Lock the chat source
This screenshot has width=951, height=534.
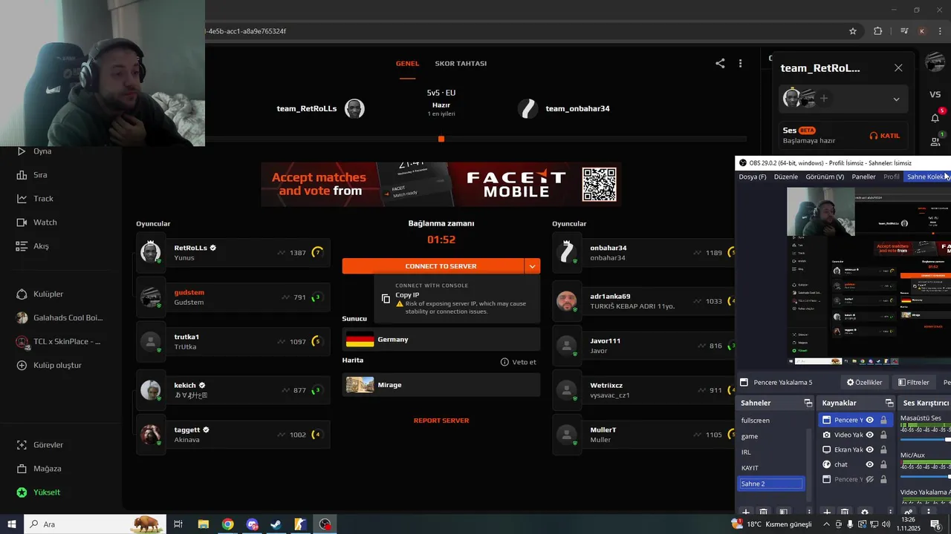(883, 464)
